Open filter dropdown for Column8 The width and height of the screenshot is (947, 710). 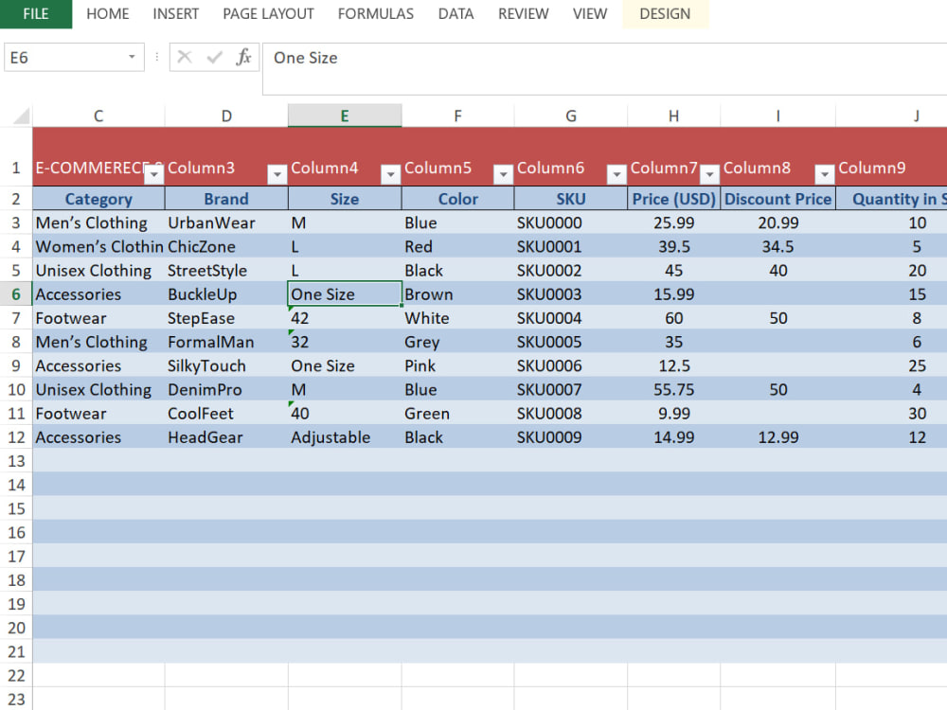click(825, 174)
